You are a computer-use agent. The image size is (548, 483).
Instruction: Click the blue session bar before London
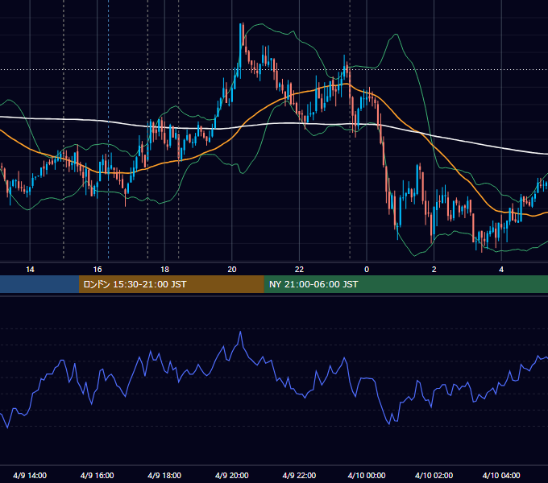(39, 284)
